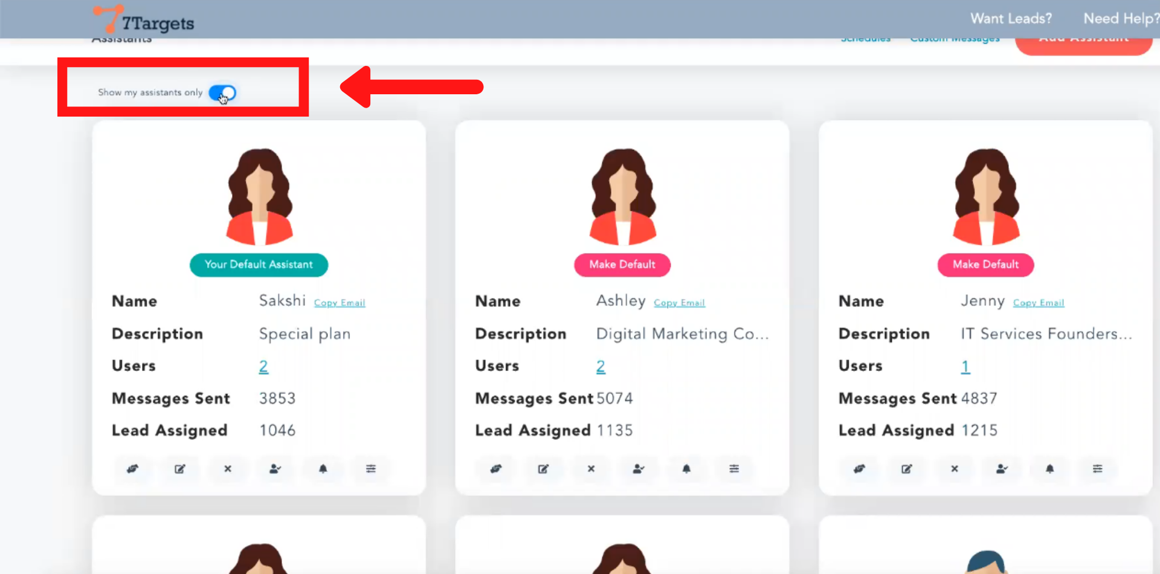
Task: Click the edit pencil icon on Jenny's card
Action: point(907,469)
